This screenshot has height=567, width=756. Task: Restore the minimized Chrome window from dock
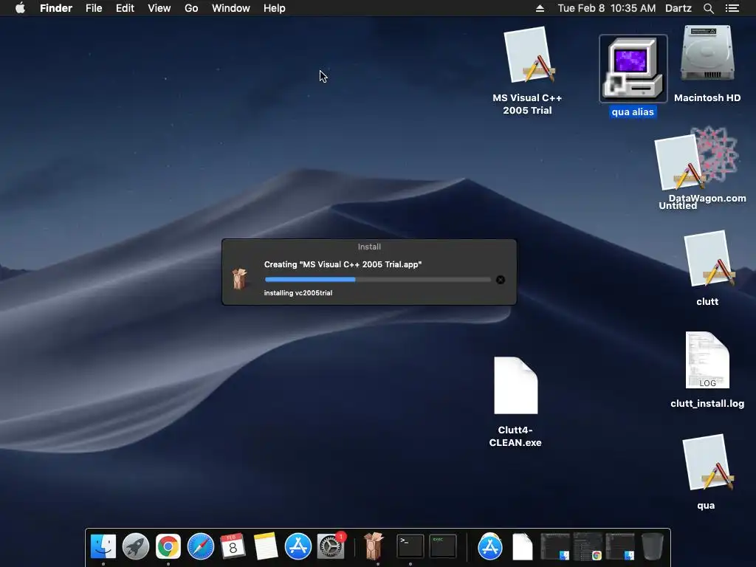[587, 547]
